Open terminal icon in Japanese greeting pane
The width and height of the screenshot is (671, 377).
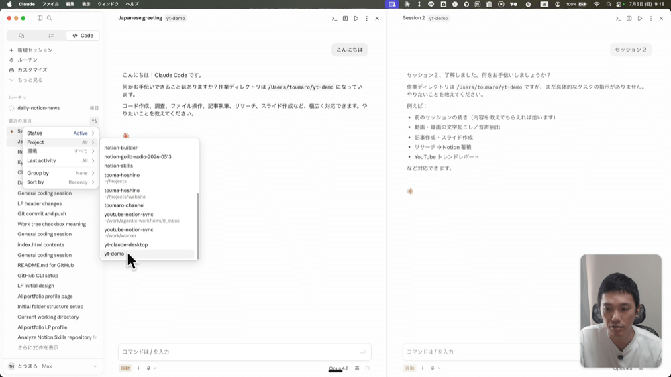(x=334, y=18)
